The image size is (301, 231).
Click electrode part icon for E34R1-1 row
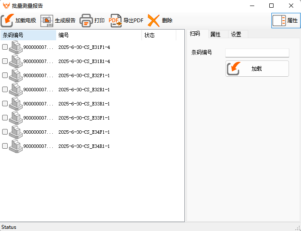[16, 146]
